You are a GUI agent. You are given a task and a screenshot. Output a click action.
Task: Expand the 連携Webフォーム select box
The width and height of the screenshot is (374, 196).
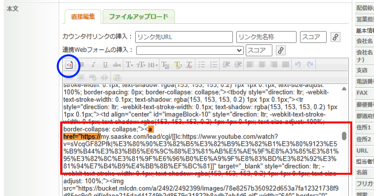tap(189, 50)
